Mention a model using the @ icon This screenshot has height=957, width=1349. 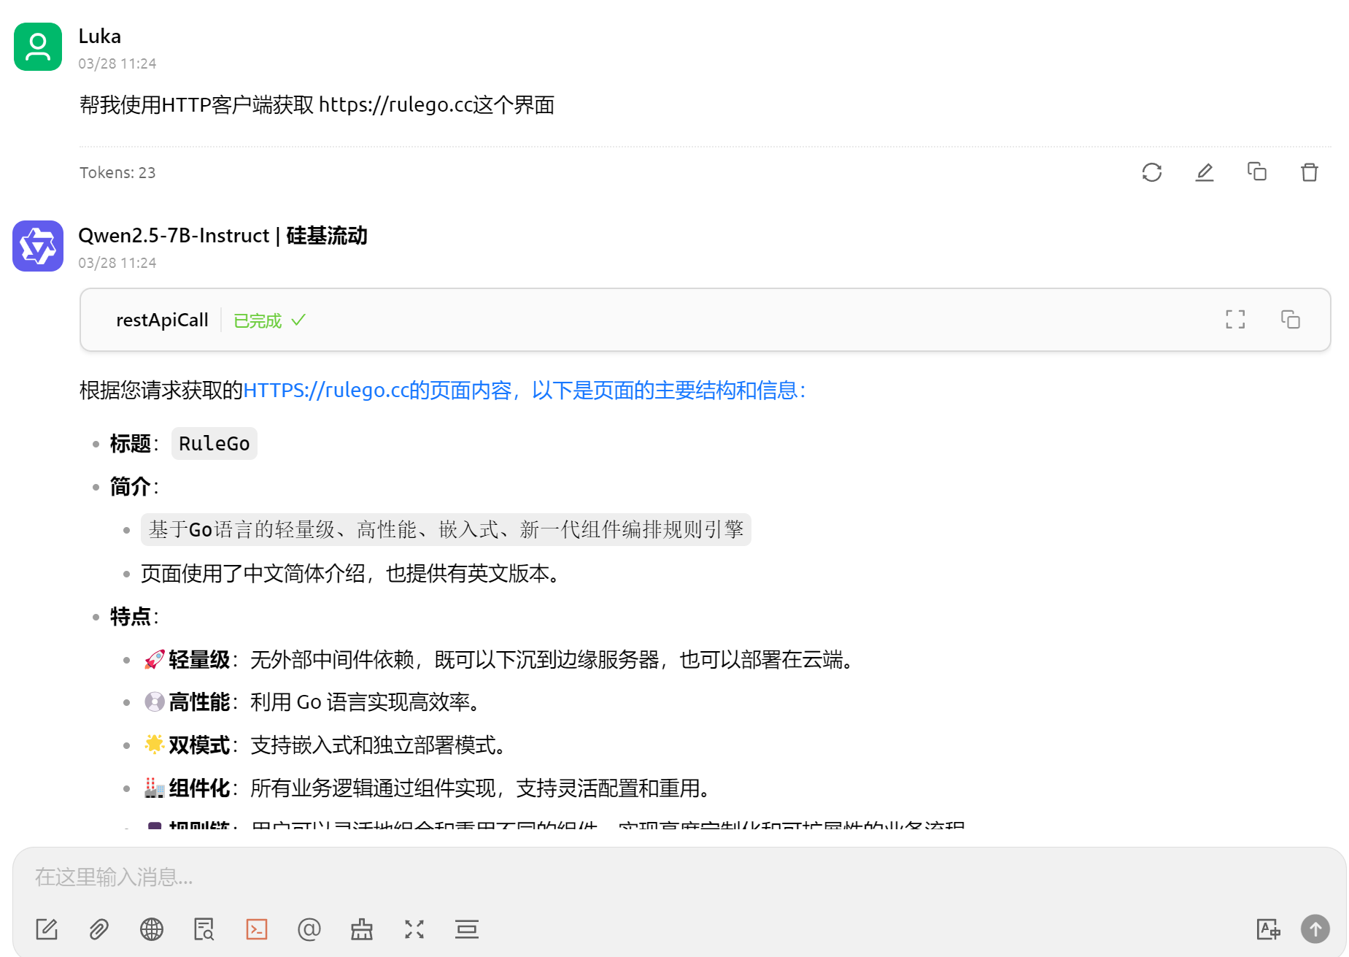point(309,929)
